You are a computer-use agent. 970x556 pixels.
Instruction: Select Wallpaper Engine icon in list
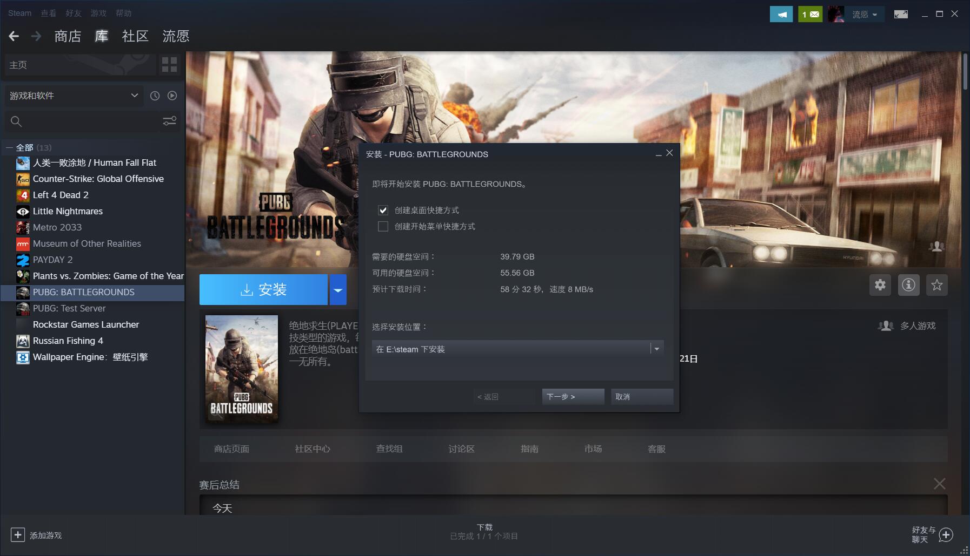pos(23,357)
